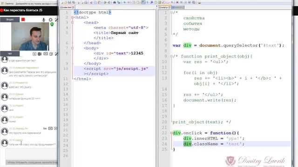Click the avatar of the last chat message
The width and height of the screenshot is (298, 167).
[x=5, y=142]
